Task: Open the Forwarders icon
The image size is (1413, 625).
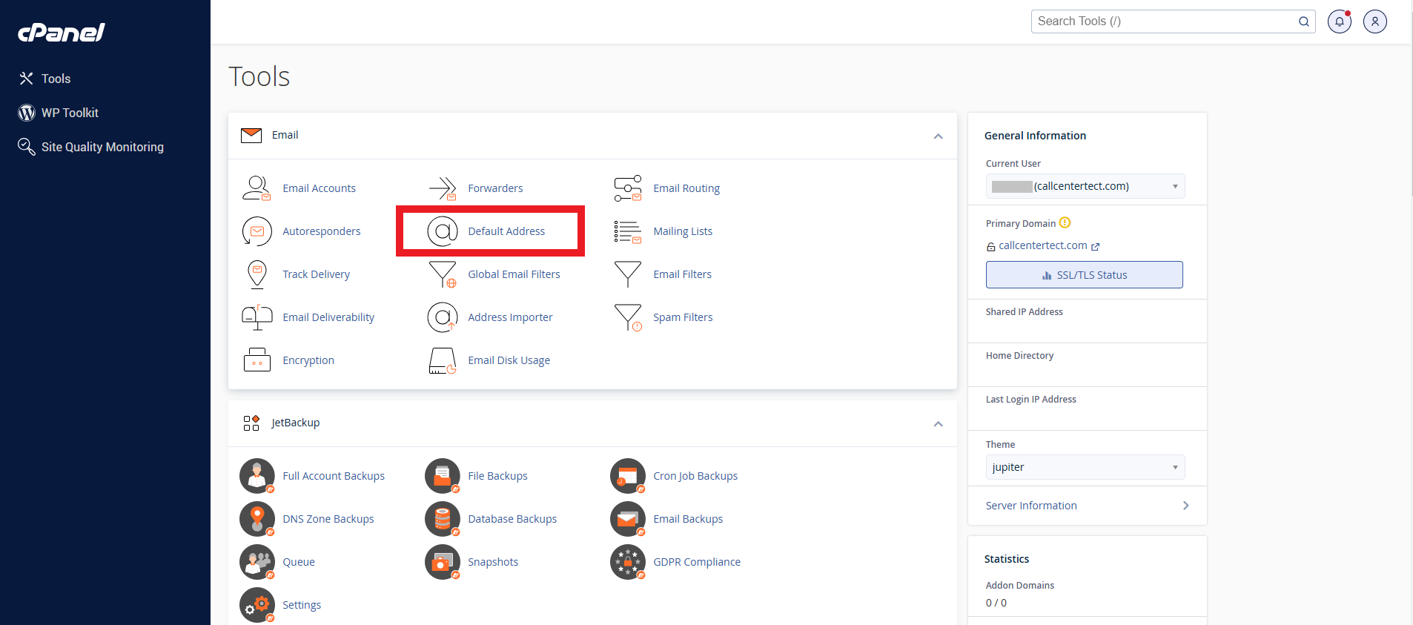Action: point(443,188)
